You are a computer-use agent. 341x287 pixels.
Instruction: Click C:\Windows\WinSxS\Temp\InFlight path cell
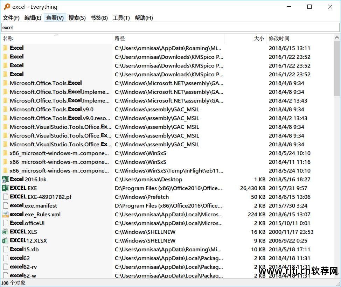click(x=169, y=171)
